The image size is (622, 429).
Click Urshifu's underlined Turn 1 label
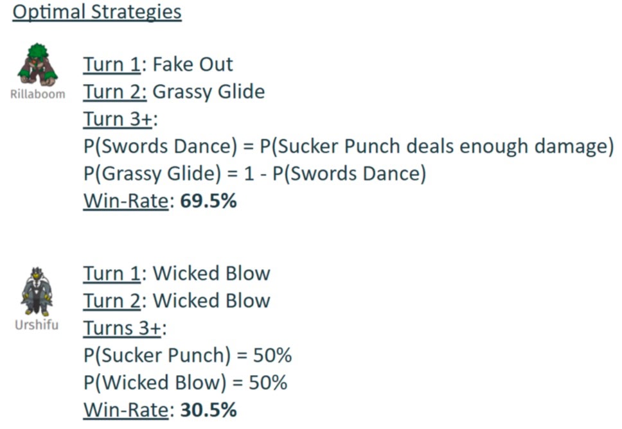point(111,274)
